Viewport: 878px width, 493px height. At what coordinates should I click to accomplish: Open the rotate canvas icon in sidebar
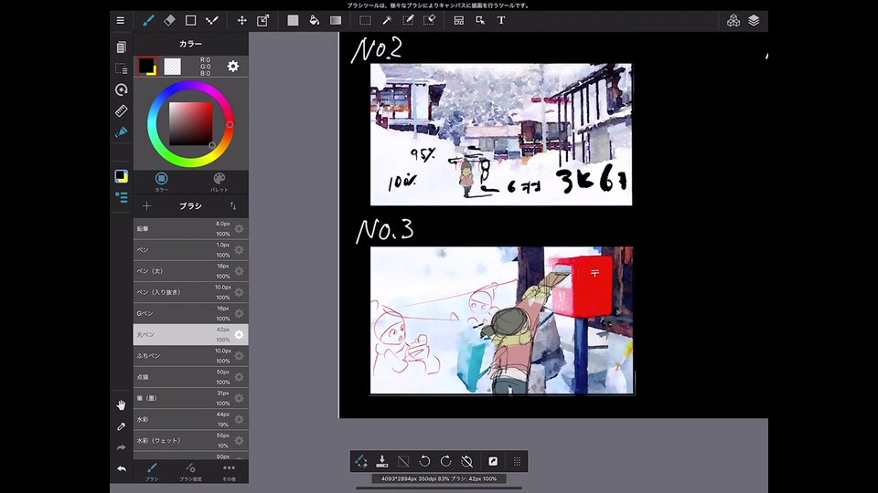121,90
